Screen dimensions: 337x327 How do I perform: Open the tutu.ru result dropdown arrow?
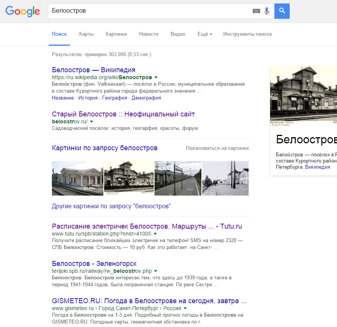[x=155, y=234]
